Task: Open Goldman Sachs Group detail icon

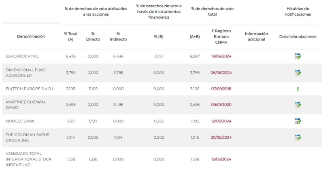Action: [x=298, y=137]
